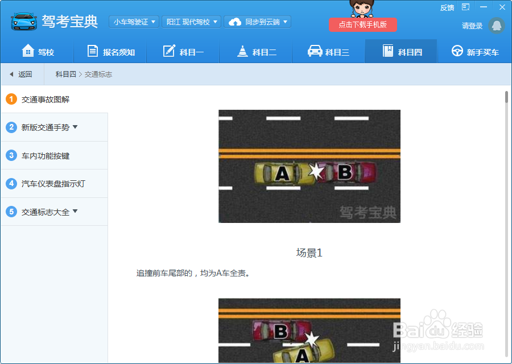Screen dimensions: 512x364
Task: Click the rear-end collision scene image
Action: coord(309,166)
